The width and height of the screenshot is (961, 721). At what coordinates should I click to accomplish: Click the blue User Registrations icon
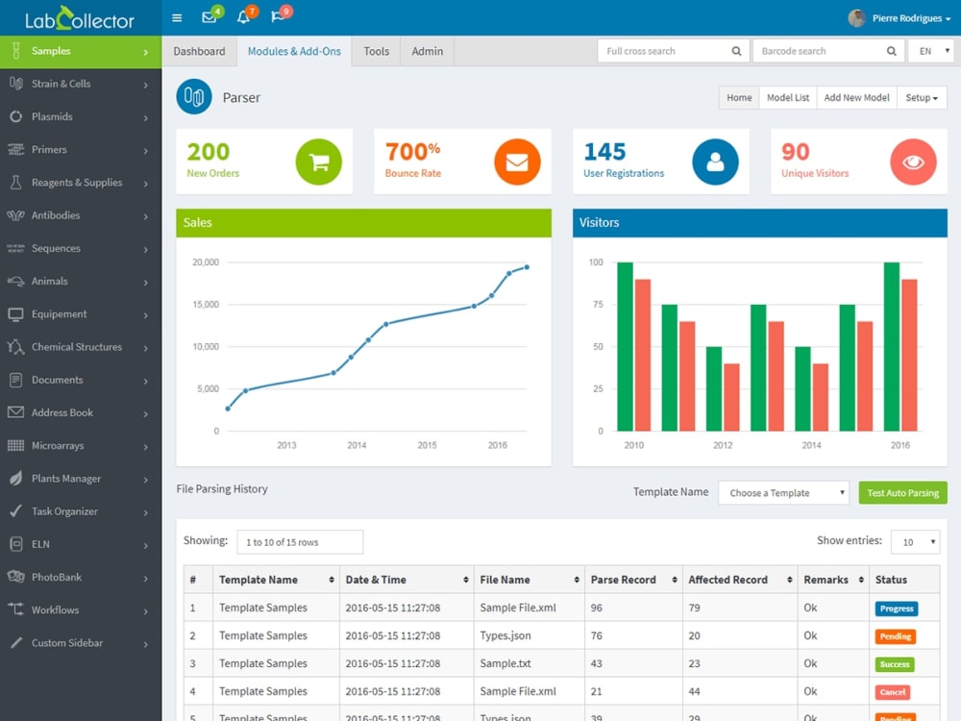[x=715, y=162]
